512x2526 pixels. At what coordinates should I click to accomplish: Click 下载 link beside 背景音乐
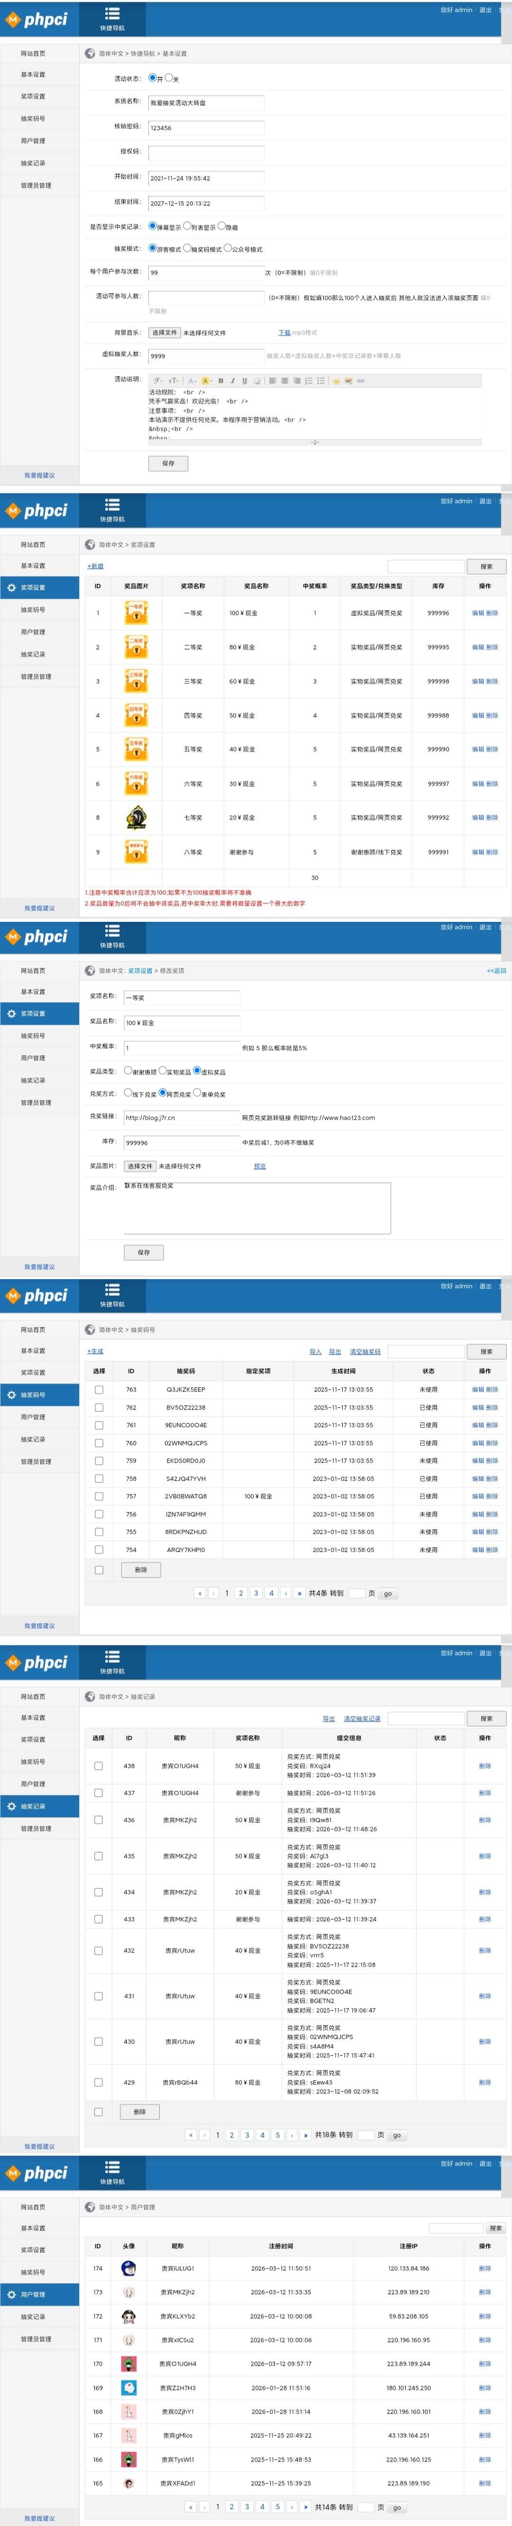[x=284, y=333]
